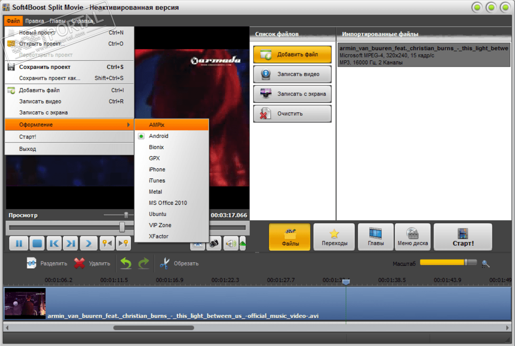Select the GPX skin
This screenshot has height=346, width=515.
click(171, 158)
